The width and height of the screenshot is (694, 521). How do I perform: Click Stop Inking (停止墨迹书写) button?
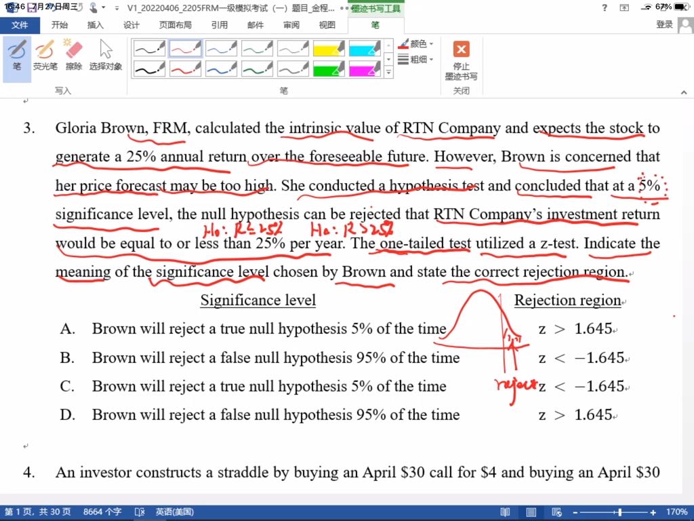[461, 60]
